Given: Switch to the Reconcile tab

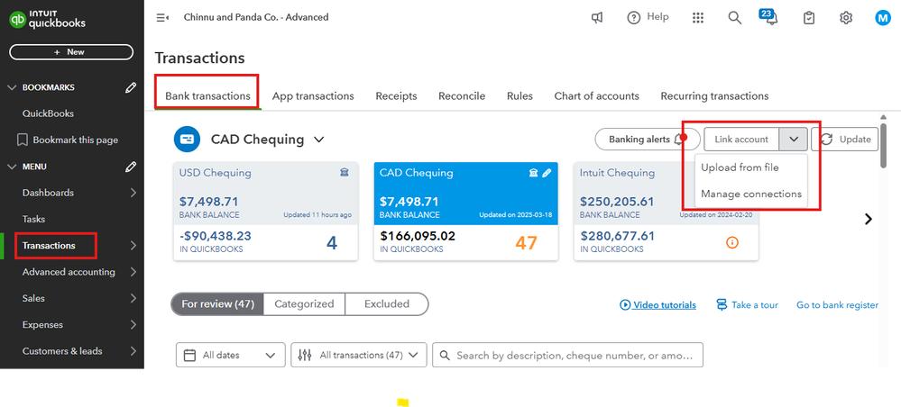Looking at the screenshot, I should [462, 95].
